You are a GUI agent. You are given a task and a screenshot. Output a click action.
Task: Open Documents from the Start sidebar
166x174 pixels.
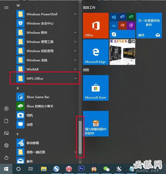[x=6, y=121]
